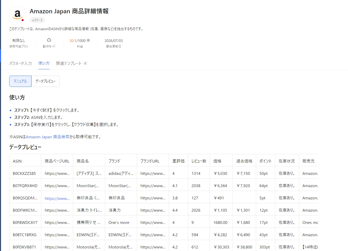Select the マニュアル toggle button
Viewport: 348px width, 251px height.
(x=20, y=81)
